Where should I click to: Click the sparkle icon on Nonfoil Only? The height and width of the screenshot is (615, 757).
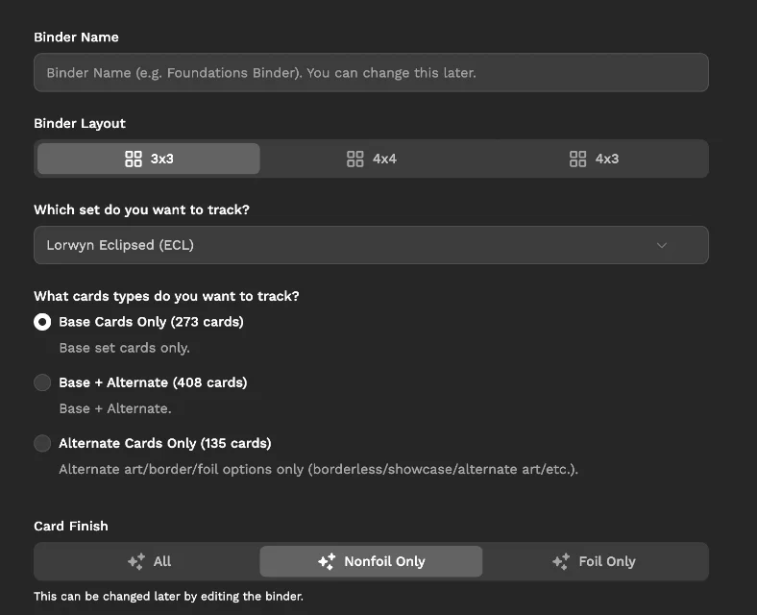pos(327,561)
